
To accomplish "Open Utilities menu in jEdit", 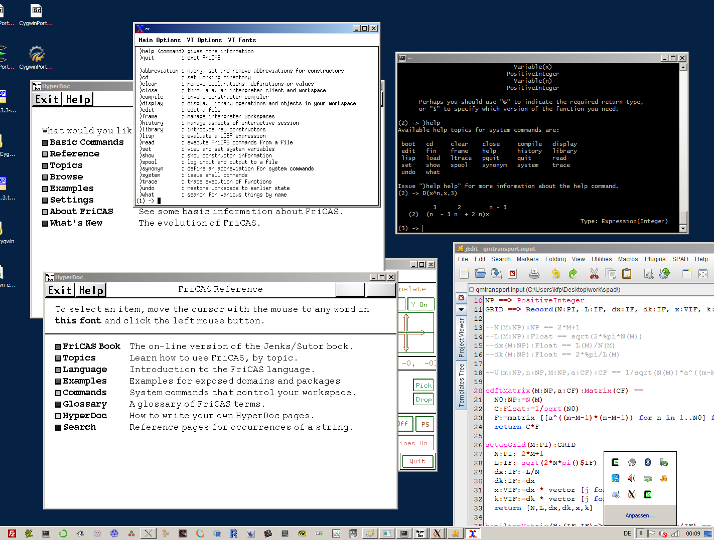I will 602,259.
